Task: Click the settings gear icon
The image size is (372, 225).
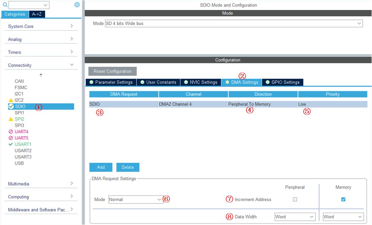Action: [x=77, y=5]
